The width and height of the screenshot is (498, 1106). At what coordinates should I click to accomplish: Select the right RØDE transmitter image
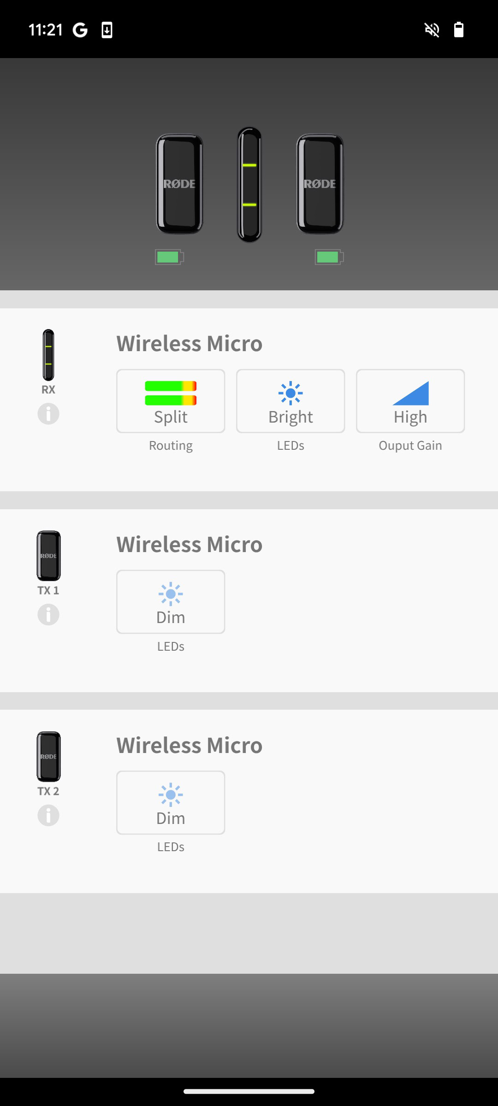[x=320, y=184]
